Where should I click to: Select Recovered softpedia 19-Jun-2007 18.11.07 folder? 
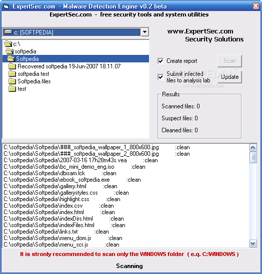click(69, 66)
